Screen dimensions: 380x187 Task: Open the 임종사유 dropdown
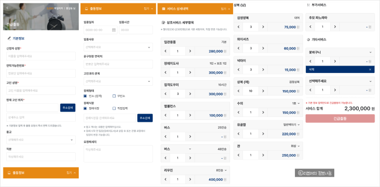(x=118, y=47)
